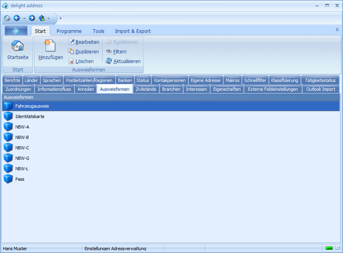Refresh the list with the Aktualisieren icon
Screen dimensions: 343x253
point(109,61)
